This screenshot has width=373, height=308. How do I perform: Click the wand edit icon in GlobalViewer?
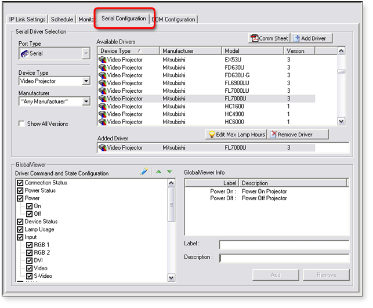pyautogui.click(x=144, y=172)
